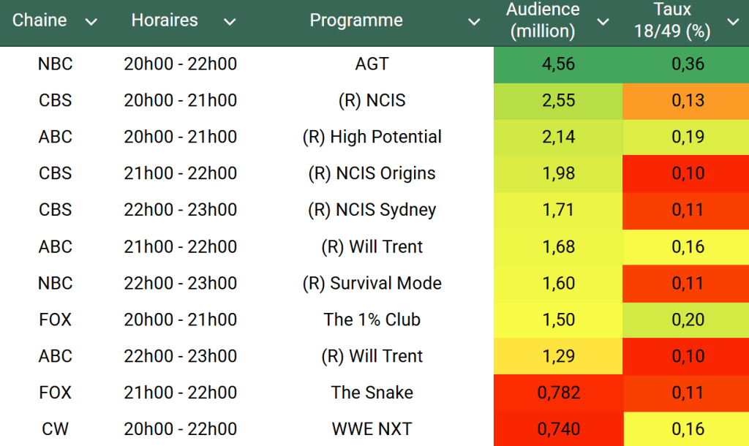The height and width of the screenshot is (446, 749).
Task: Click the Audience (million) column chevron
Action: [x=603, y=22]
